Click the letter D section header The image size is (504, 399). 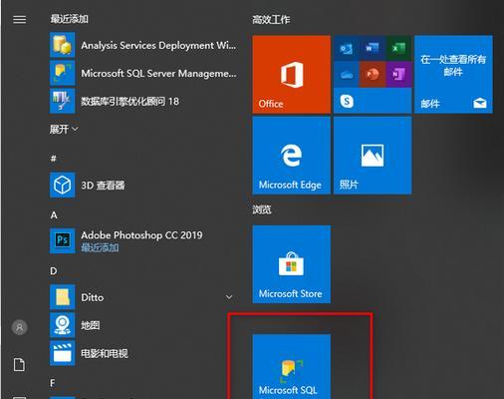click(x=54, y=271)
